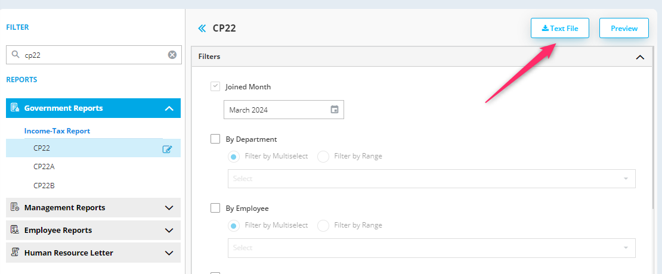Clear the cp22 search filter text

click(x=172, y=55)
